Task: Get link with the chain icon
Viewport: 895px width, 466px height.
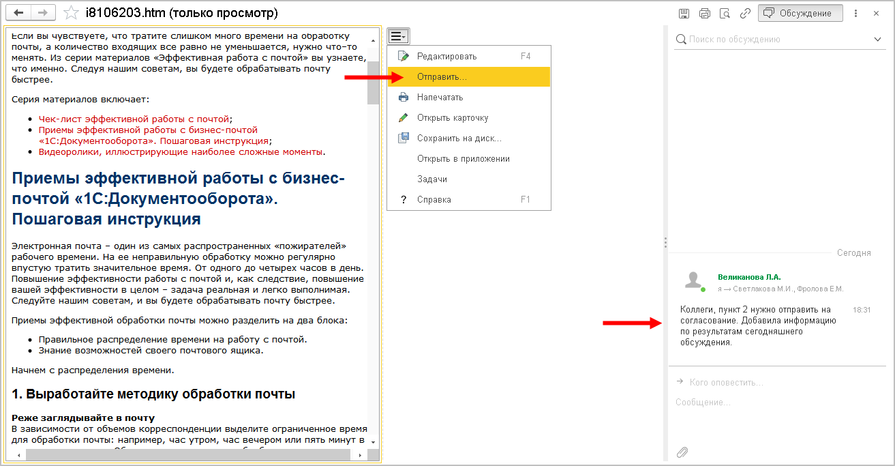Action: point(746,13)
